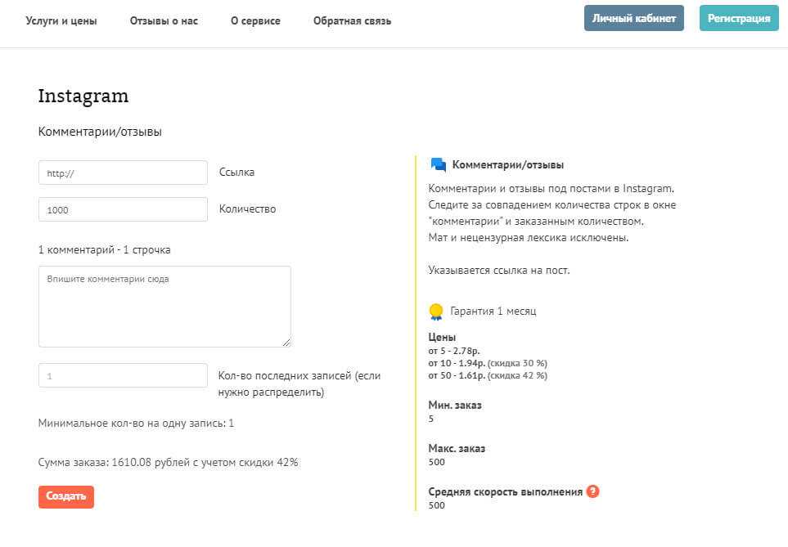The width and height of the screenshot is (788, 547).
Task: Click the yellow guarantee medal icon
Action: point(436,312)
